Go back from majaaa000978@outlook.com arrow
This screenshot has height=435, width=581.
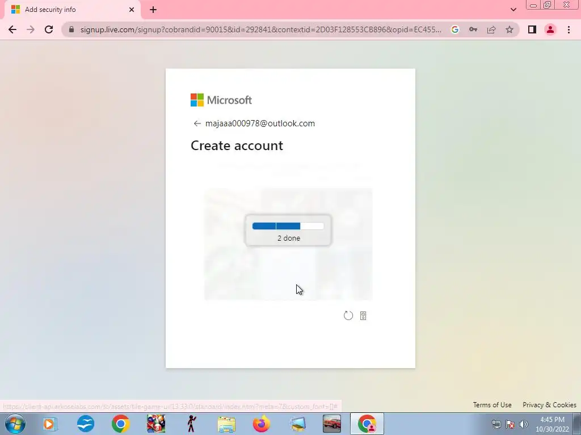[197, 123]
